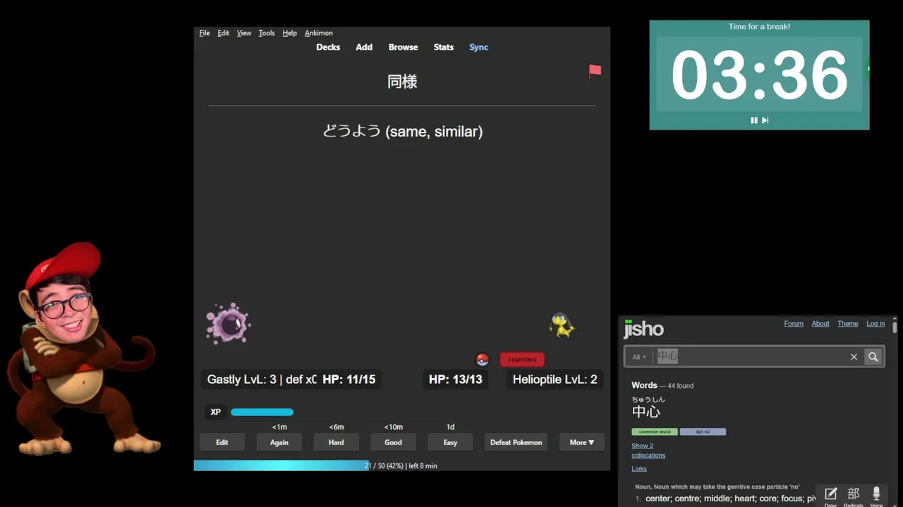Screen dimensions: 903x507
Task: Open the Ankimon menu
Action: pyautogui.click(x=319, y=33)
